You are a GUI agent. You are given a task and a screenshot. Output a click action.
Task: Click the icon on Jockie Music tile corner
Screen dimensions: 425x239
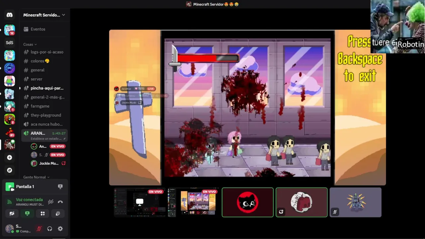coord(281,212)
